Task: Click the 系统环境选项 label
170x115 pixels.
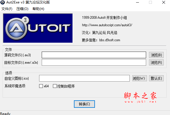Action: point(15,86)
